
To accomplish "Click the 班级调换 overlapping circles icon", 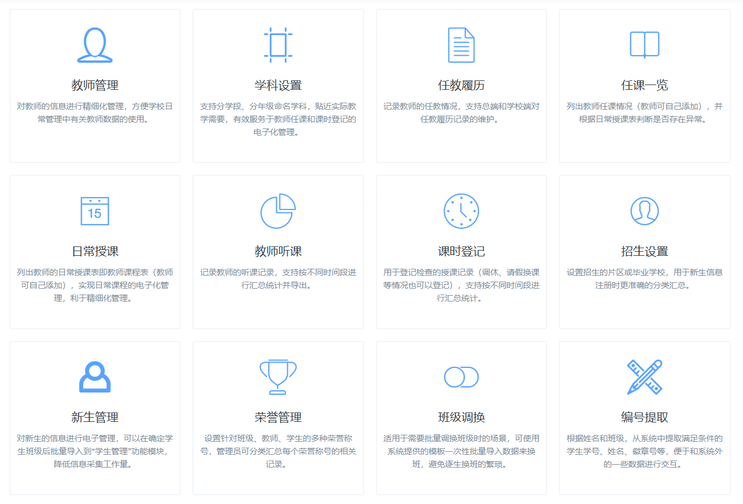I will (461, 376).
